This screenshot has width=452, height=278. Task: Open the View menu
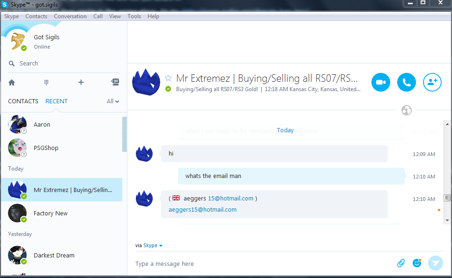[115, 16]
